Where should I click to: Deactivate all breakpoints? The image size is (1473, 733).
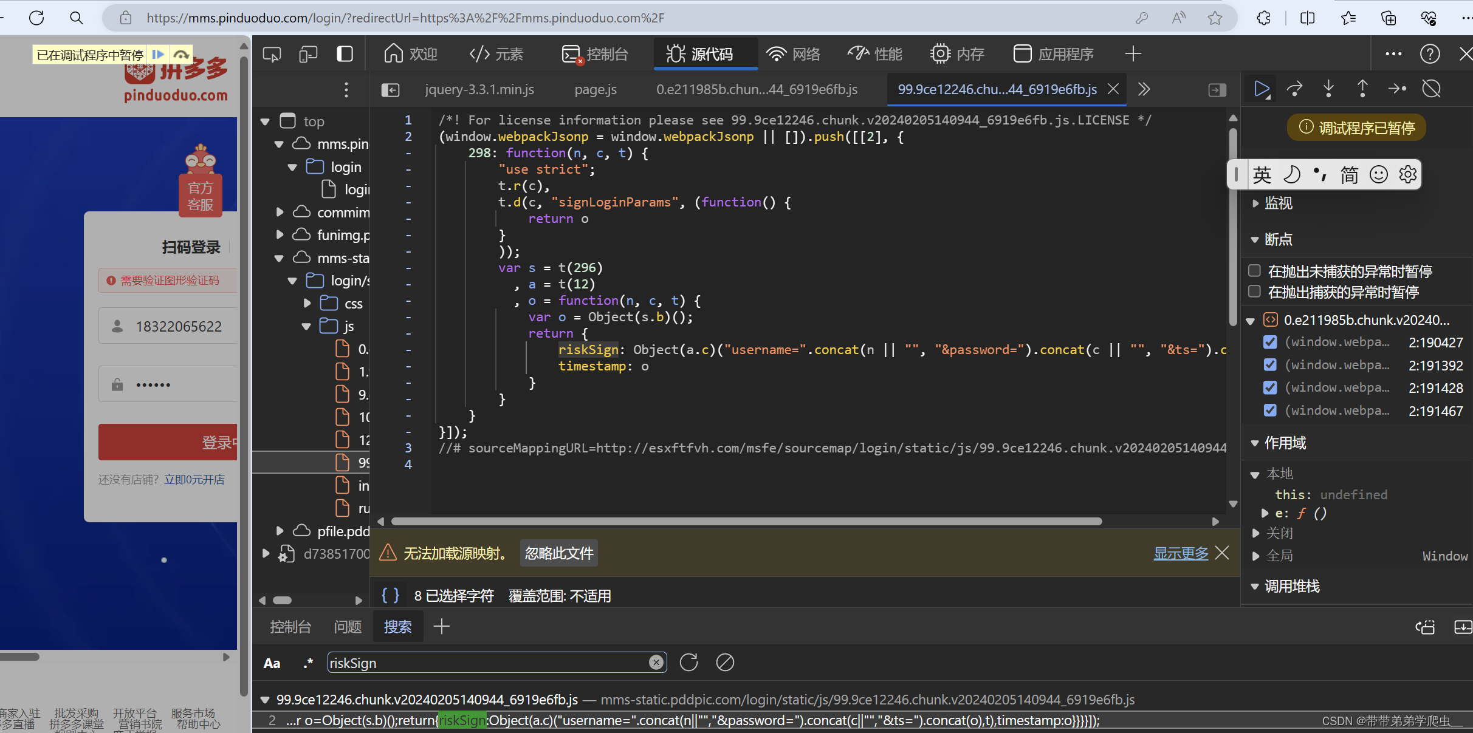pyautogui.click(x=1430, y=89)
